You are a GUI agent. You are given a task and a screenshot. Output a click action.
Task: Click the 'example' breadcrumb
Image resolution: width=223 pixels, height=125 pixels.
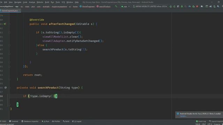coord(46,6)
